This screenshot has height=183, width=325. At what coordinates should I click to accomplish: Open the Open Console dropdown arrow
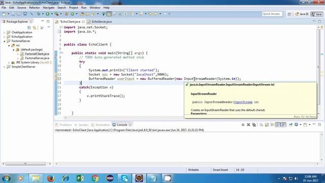point(309,125)
